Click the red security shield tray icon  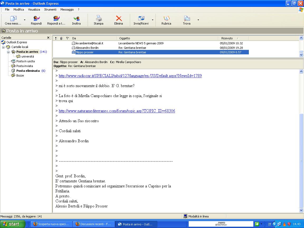click(x=289, y=224)
